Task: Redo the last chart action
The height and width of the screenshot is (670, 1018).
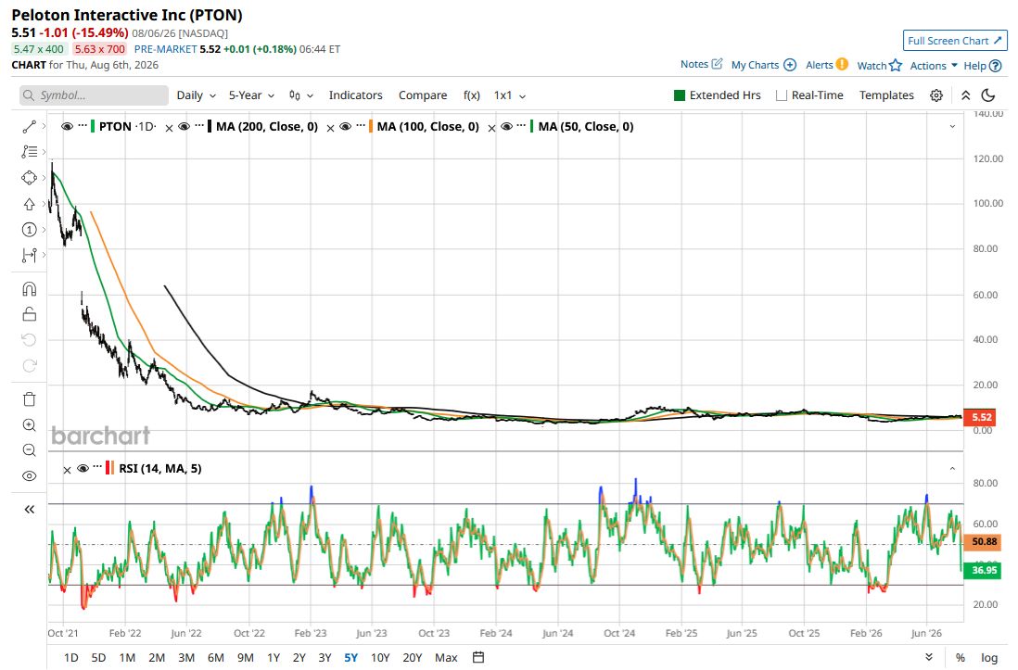Action: point(30,365)
